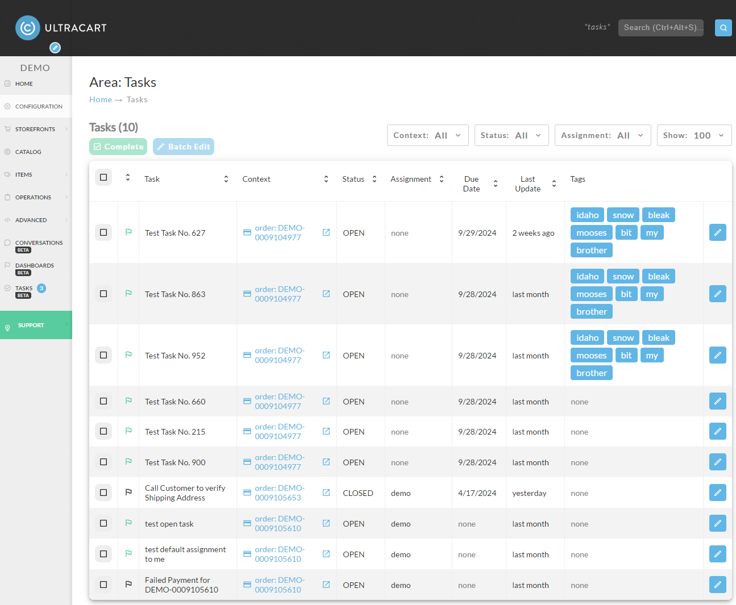
Task: Follow the Home breadcrumb link
Action: pos(101,99)
